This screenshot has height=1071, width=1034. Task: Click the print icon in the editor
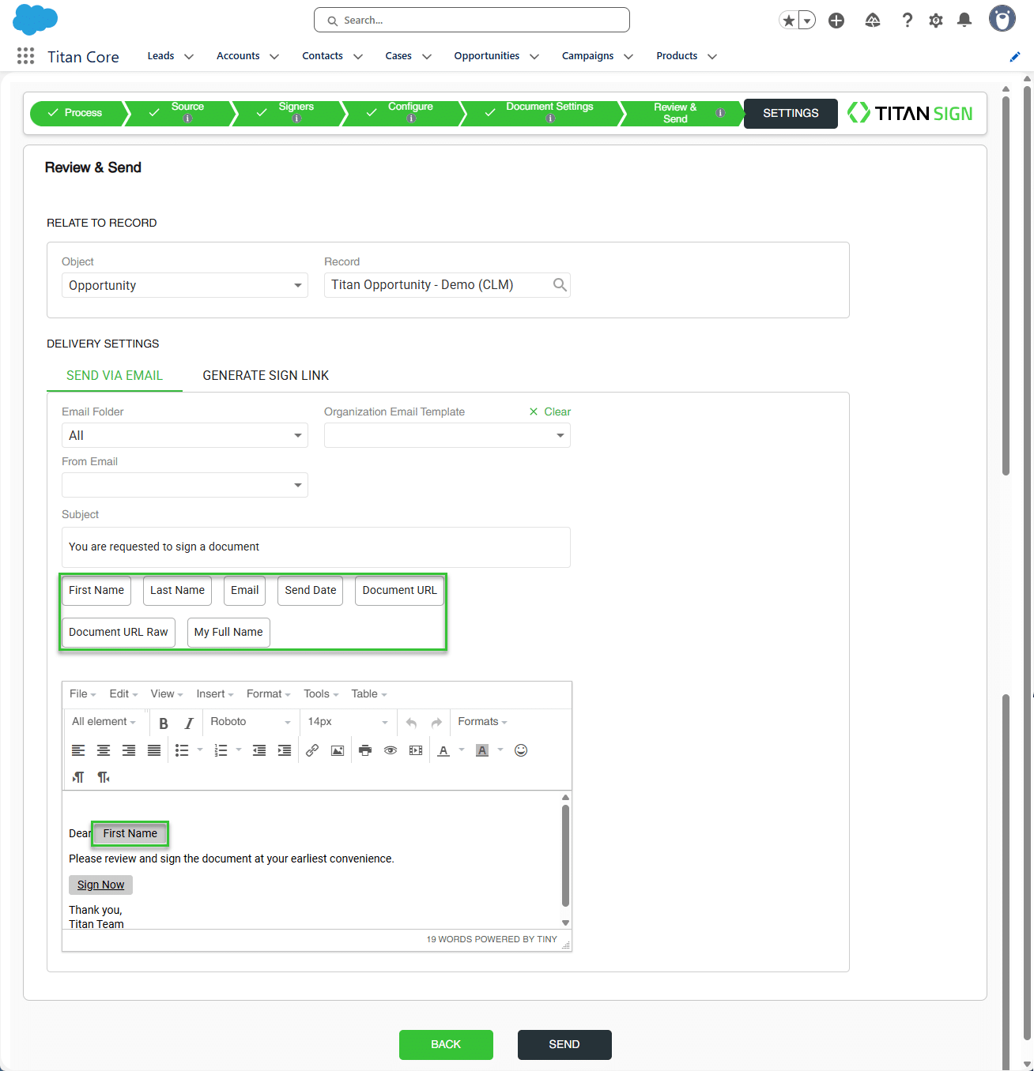364,750
